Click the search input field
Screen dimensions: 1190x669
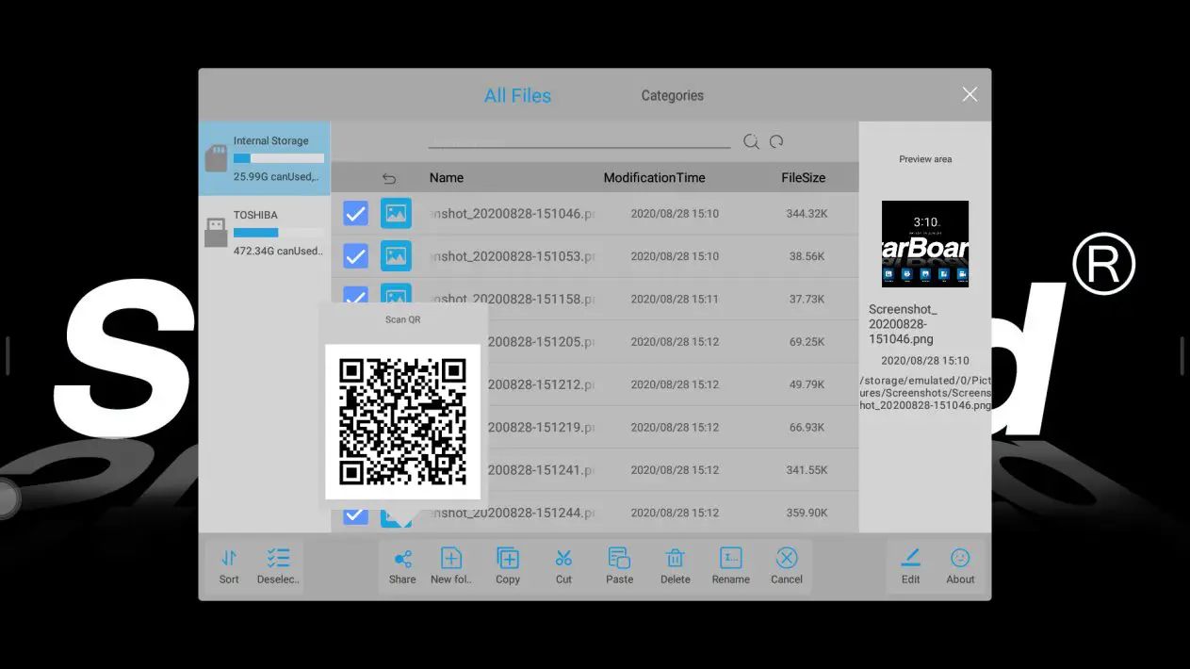click(579, 140)
